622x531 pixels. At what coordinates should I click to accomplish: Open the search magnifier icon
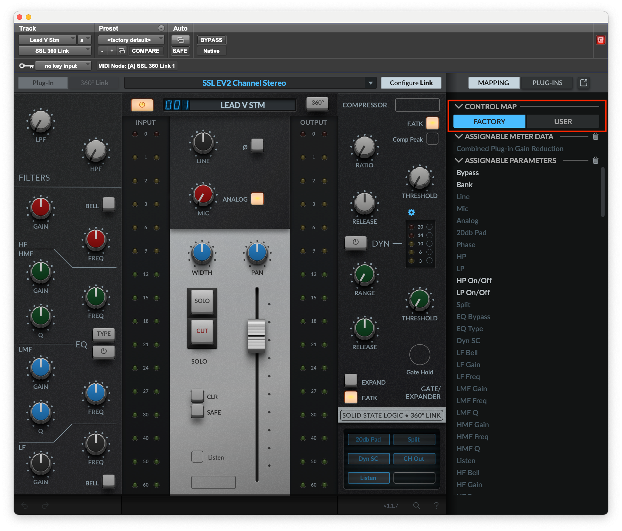(416, 505)
